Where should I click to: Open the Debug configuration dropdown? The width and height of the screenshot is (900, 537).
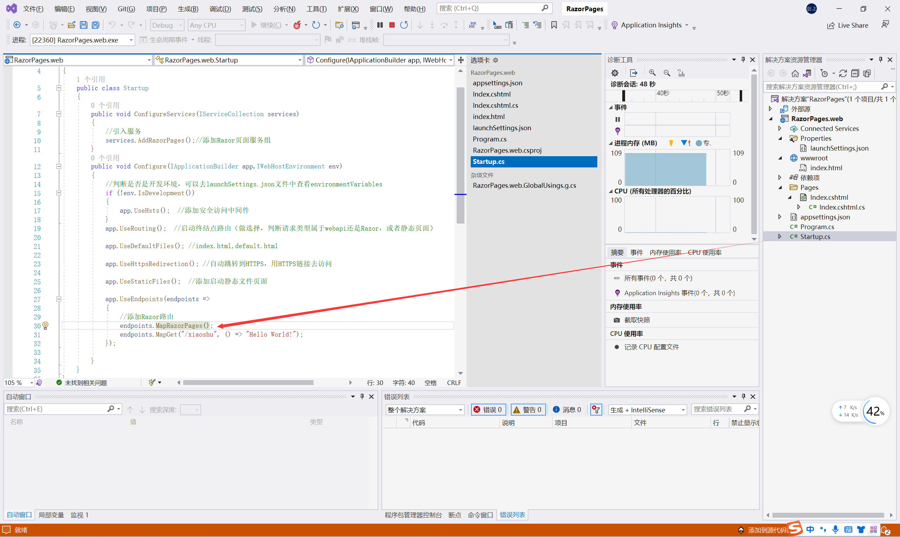pos(167,25)
